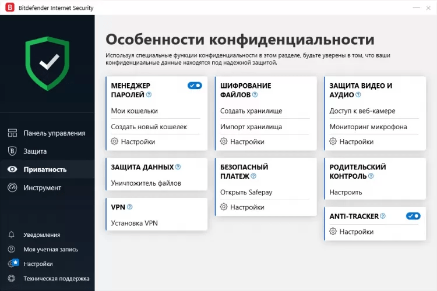The width and height of the screenshot is (437, 291).
Task: Click the help icon beside Защита данных
Action: (178, 167)
